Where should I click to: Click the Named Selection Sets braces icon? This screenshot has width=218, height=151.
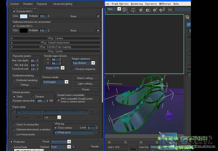(170, 9)
